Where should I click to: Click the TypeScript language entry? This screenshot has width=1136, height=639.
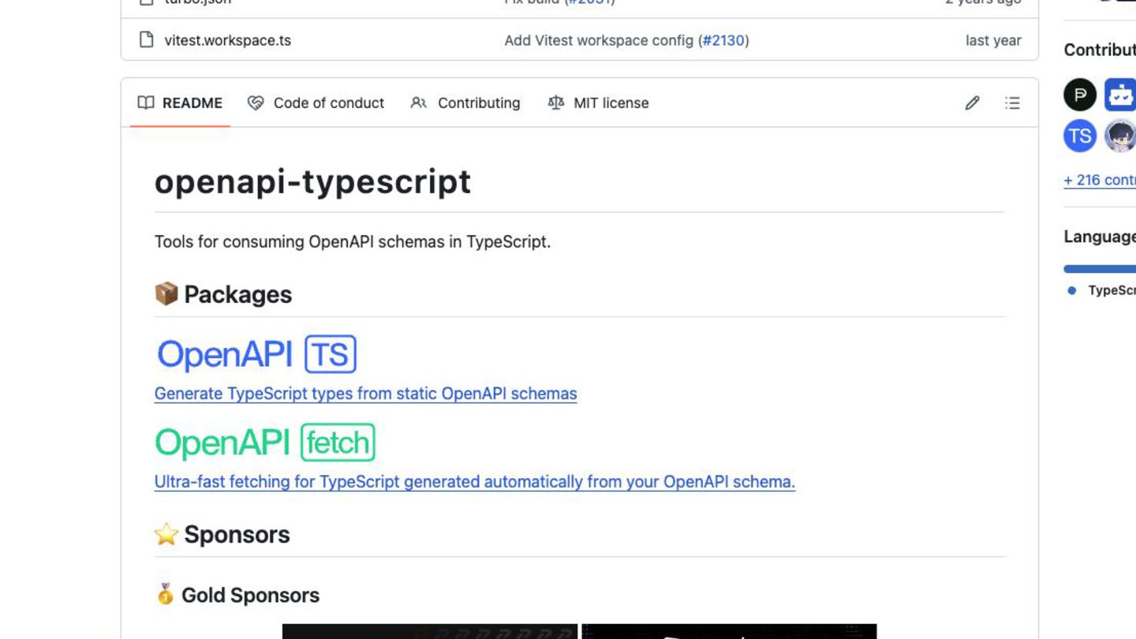click(1101, 290)
